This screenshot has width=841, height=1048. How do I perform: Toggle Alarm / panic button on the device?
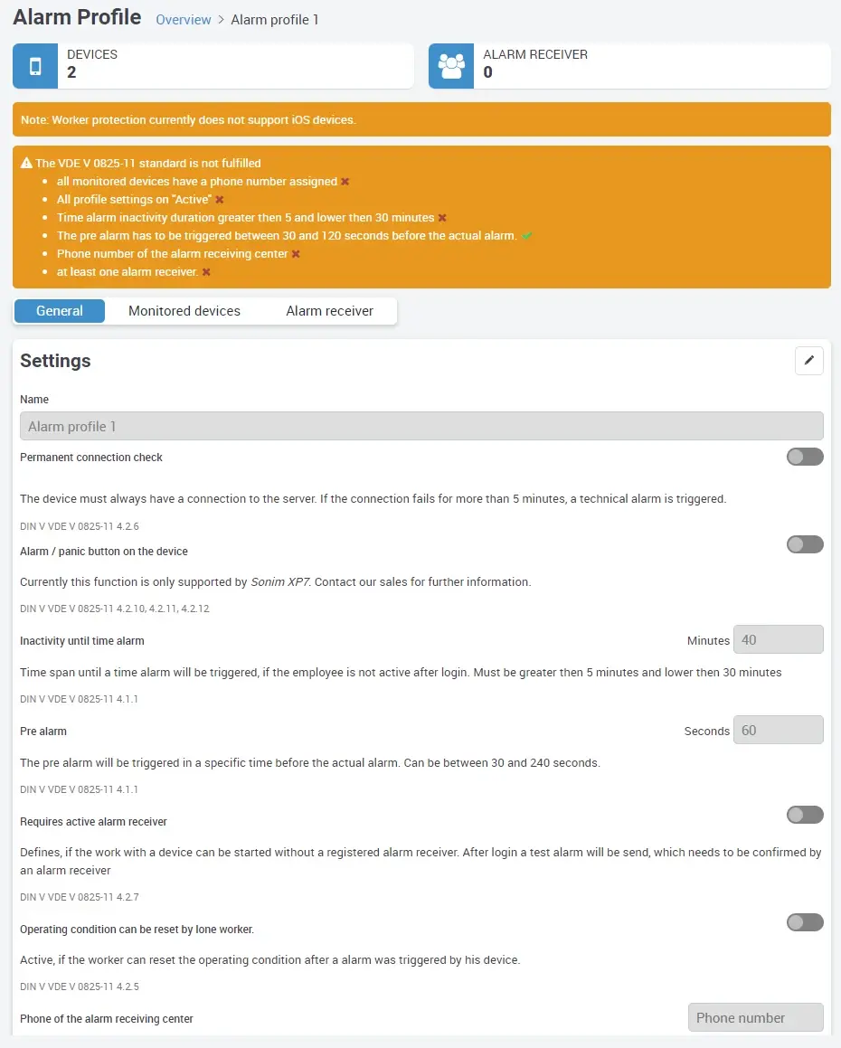pos(804,543)
